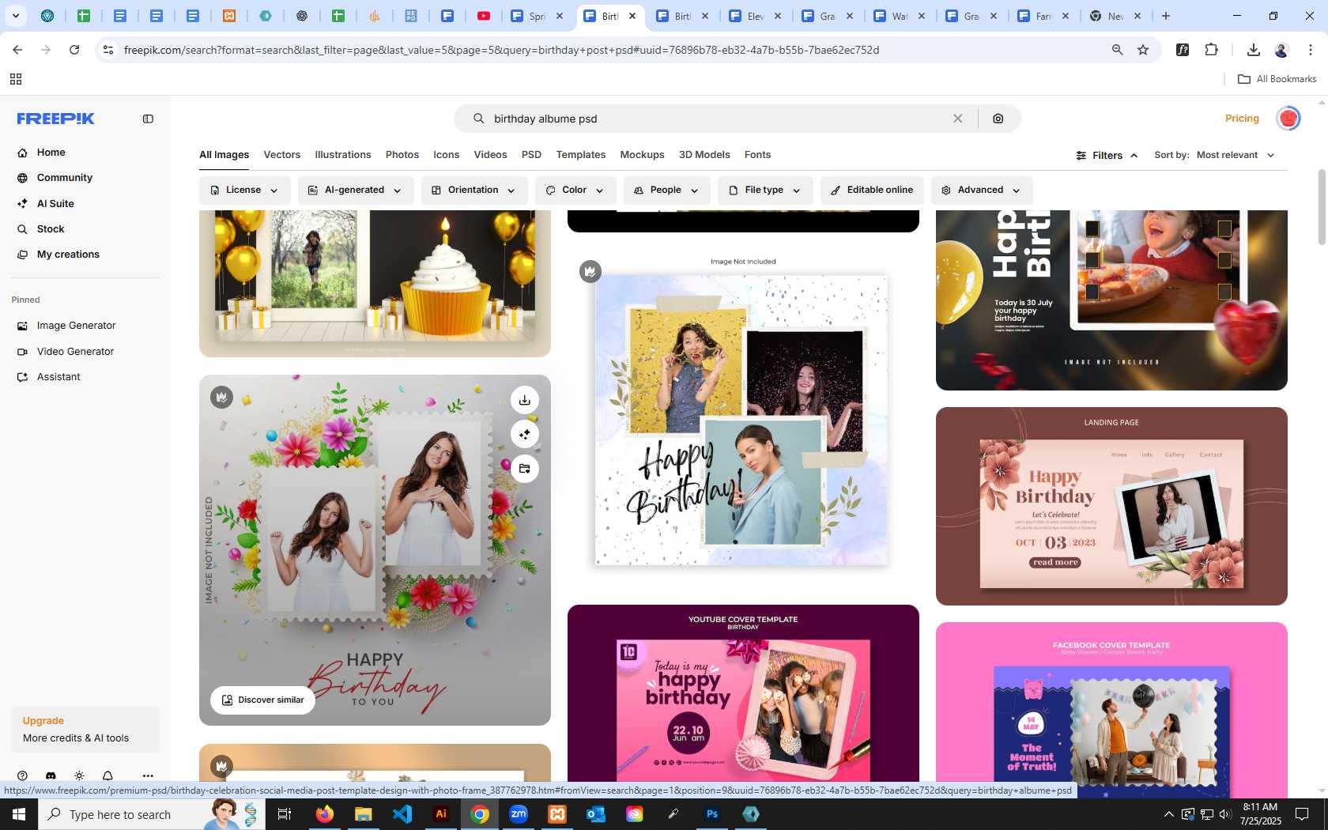The width and height of the screenshot is (1328, 830).
Task: Select the All Images tab
Action: (x=224, y=155)
